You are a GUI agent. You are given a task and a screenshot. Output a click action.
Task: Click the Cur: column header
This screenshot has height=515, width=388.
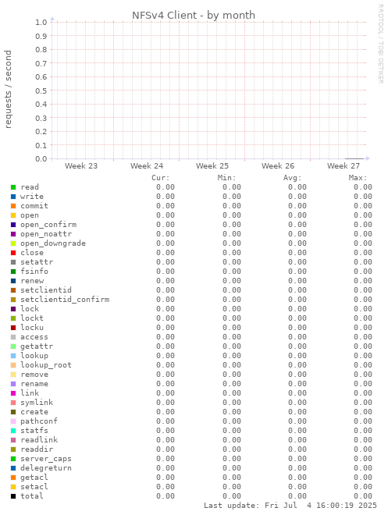[x=160, y=178]
